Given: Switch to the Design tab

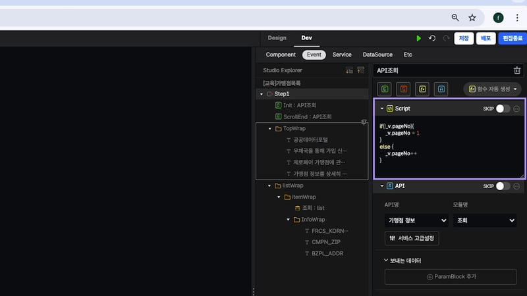Looking at the screenshot, I should click(277, 38).
